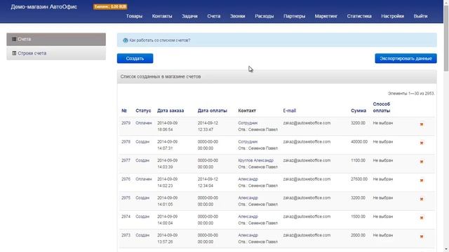Click the scrollbar up arrow

[x=446, y=2]
